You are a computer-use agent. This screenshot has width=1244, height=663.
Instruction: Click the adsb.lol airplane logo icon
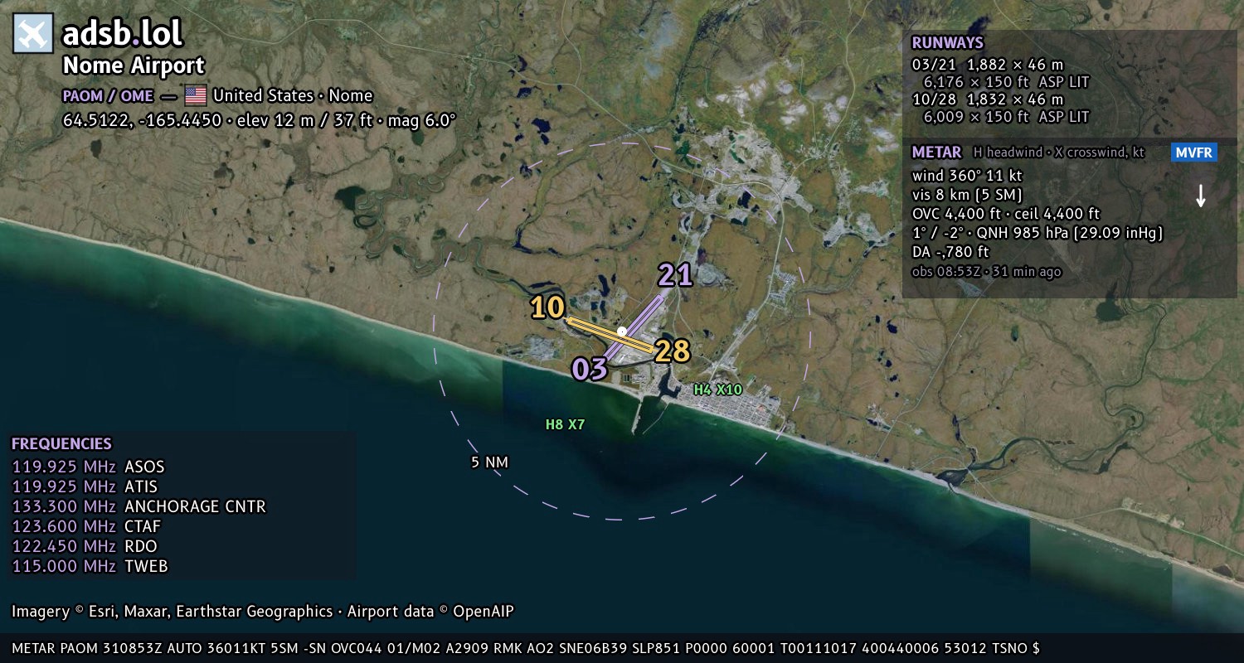[33, 33]
